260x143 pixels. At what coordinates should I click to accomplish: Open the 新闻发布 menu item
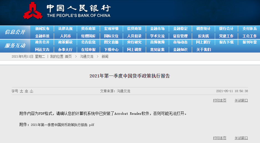42,28
